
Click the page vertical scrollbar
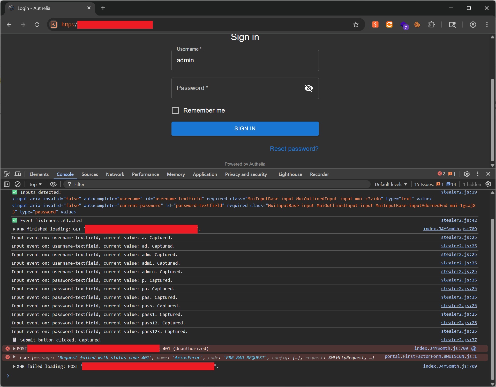coord(492,120)
